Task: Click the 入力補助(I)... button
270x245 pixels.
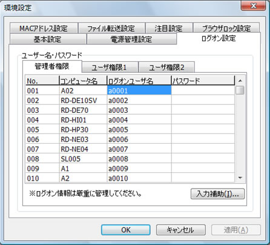Action: point(217,194)
